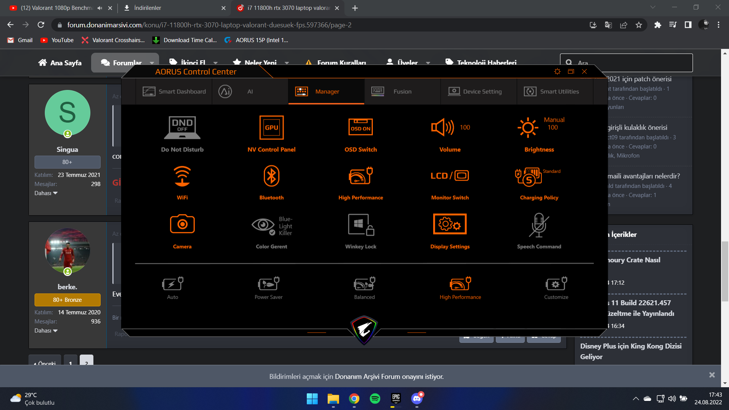The image size is (729, 410).
Task: Open the Smart Utilities tab
Action: [555, 91]
